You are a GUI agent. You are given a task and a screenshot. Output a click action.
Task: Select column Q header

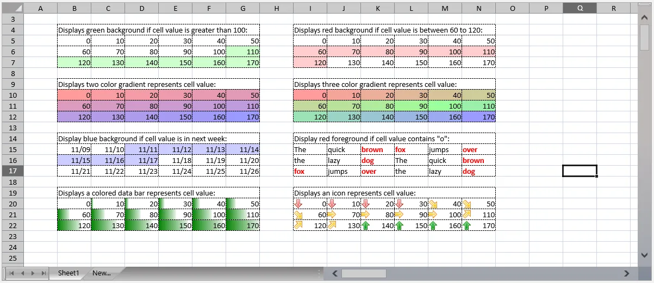pos(580,8)
